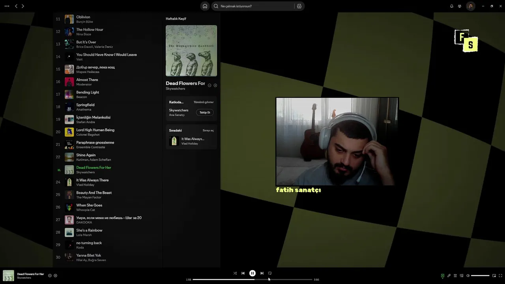Play track 16 Almost There
This screenshot has height=284, width=505.
point(107,82)
